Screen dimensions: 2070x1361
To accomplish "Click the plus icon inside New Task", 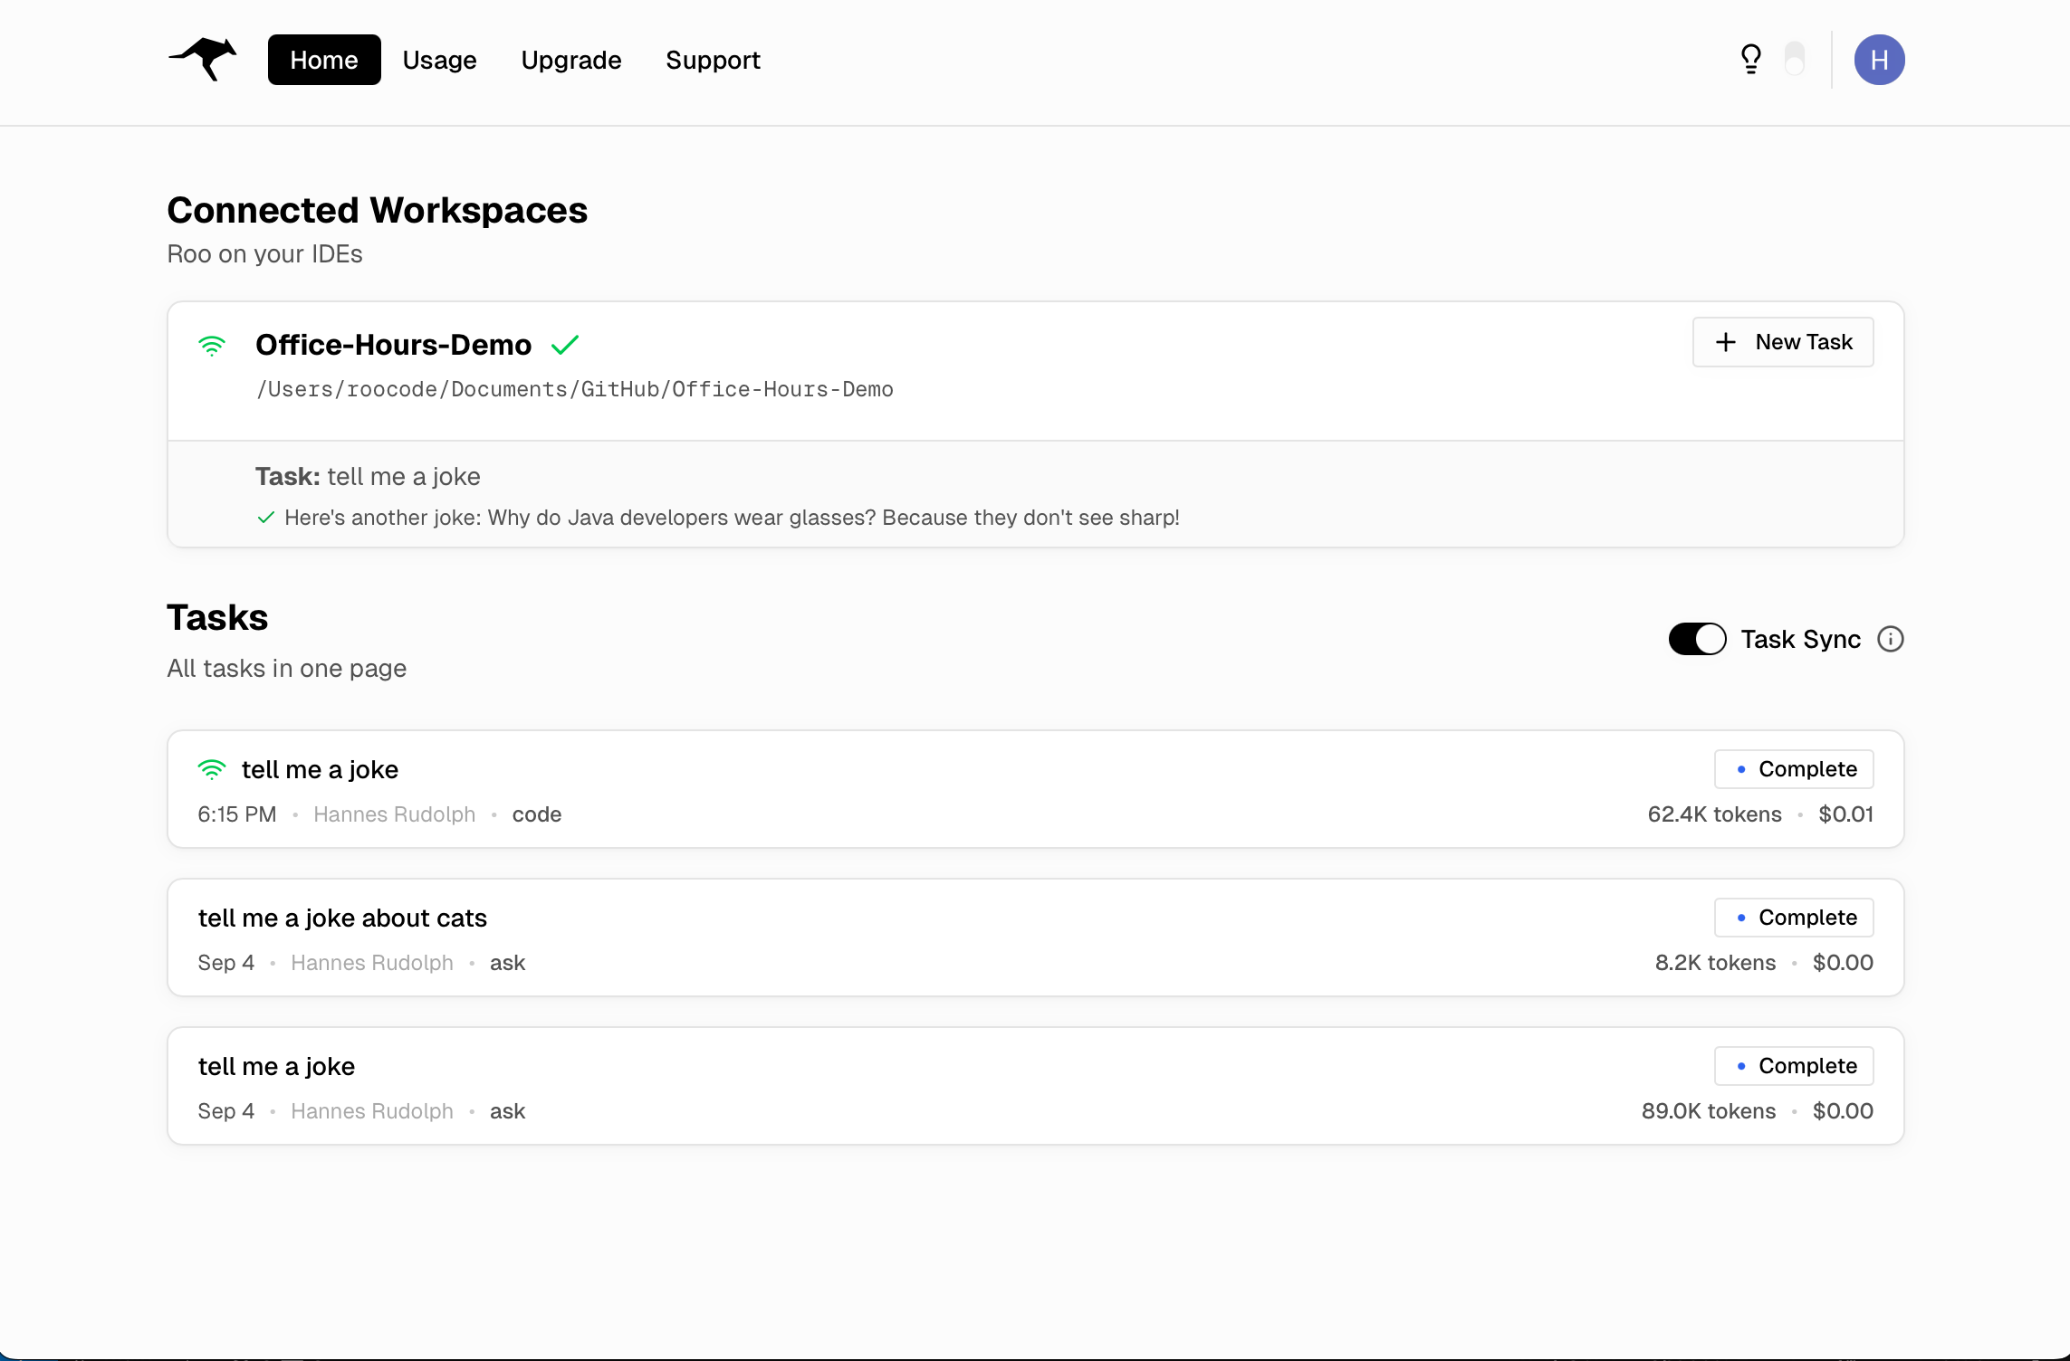I will tap(1724, 342).
